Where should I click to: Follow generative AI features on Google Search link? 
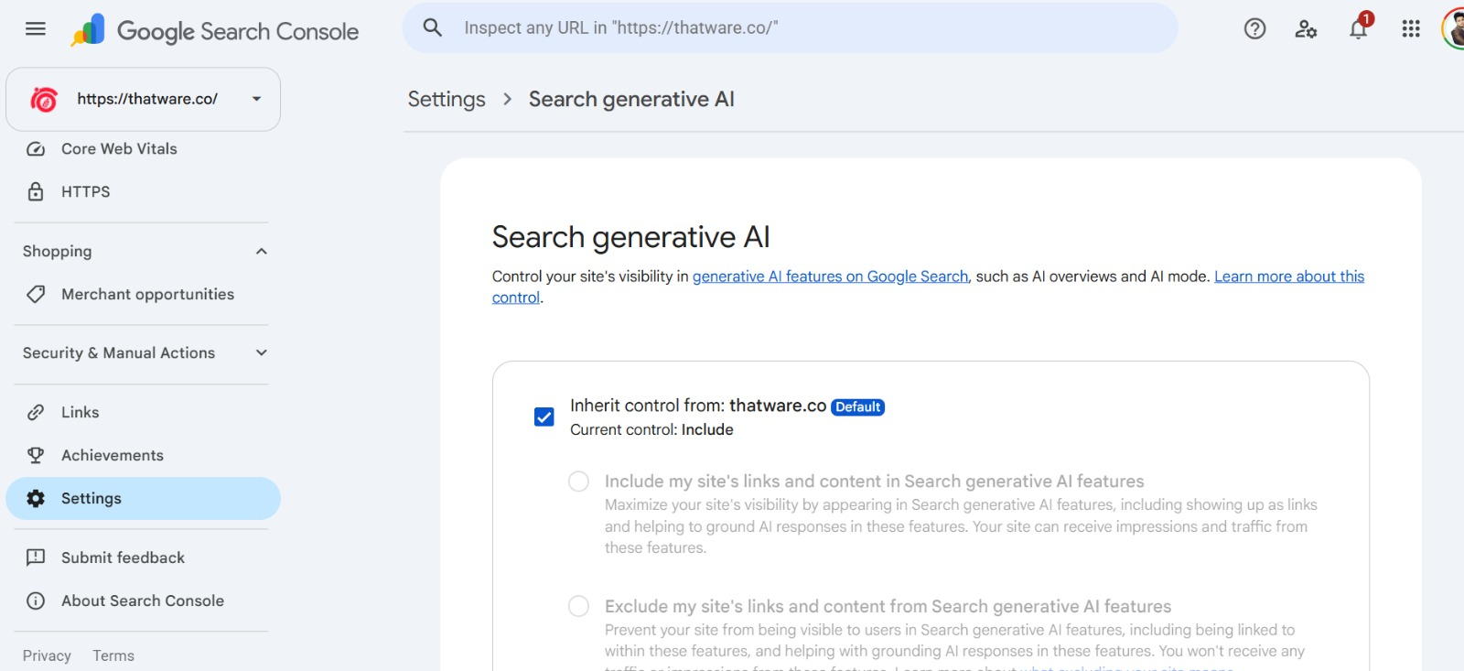coord(830,276)
